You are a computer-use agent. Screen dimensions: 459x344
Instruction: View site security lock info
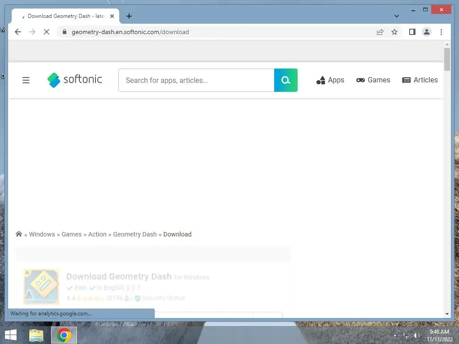coord(65,32)
